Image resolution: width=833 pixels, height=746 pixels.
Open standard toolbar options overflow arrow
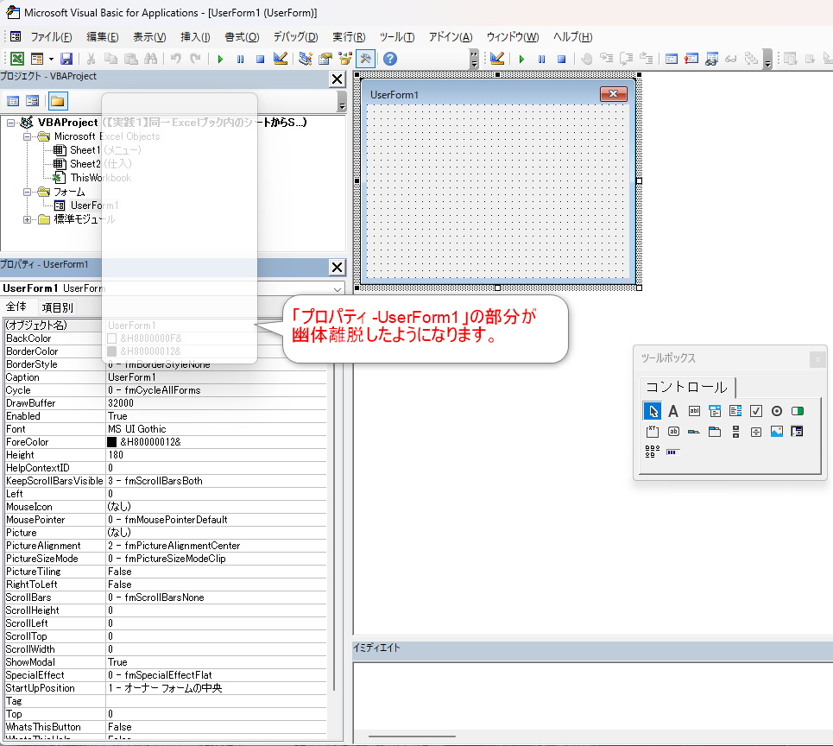(474, 59)
